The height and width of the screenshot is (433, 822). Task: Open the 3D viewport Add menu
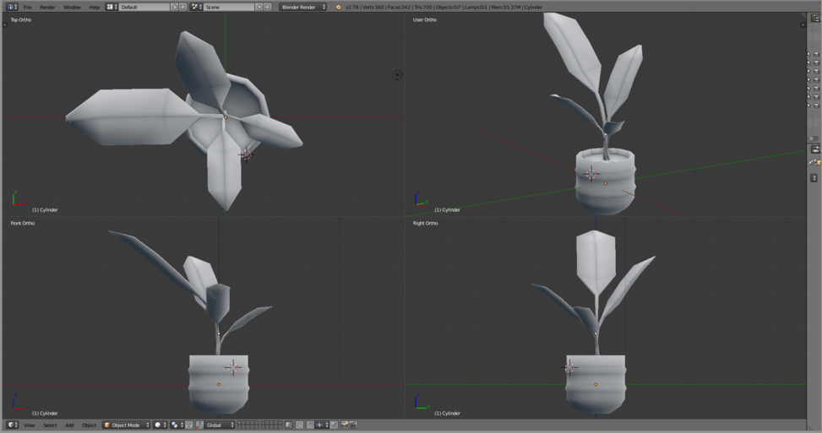tap(69, 425)
